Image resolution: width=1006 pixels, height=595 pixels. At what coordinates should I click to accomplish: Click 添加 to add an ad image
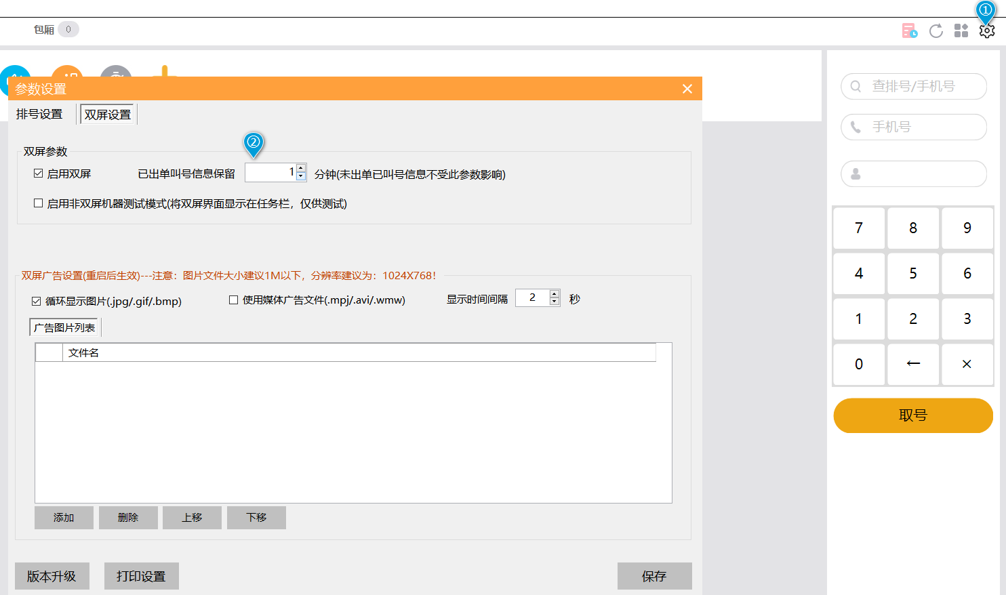(x=64, y=518)
